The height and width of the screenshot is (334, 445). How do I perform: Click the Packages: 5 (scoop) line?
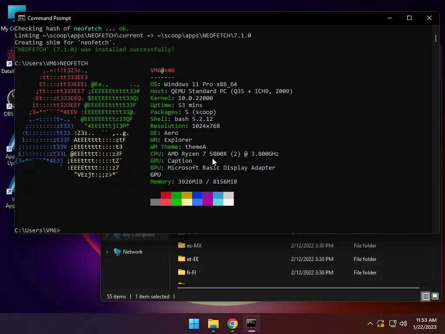[183, 112]
